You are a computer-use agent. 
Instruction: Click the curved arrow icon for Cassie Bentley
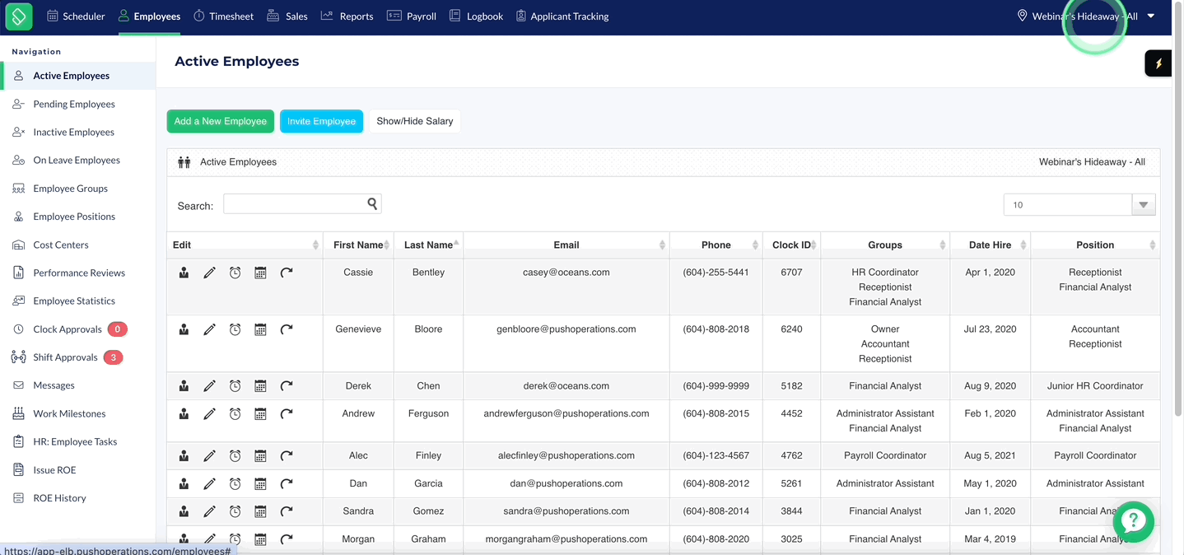[286, 273]
